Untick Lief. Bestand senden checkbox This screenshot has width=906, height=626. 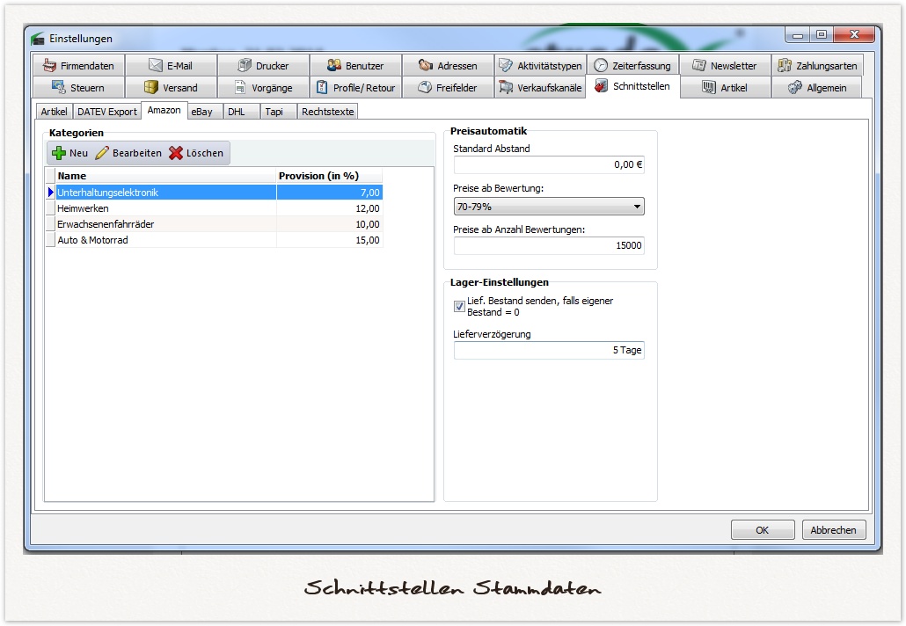(459, 306)
